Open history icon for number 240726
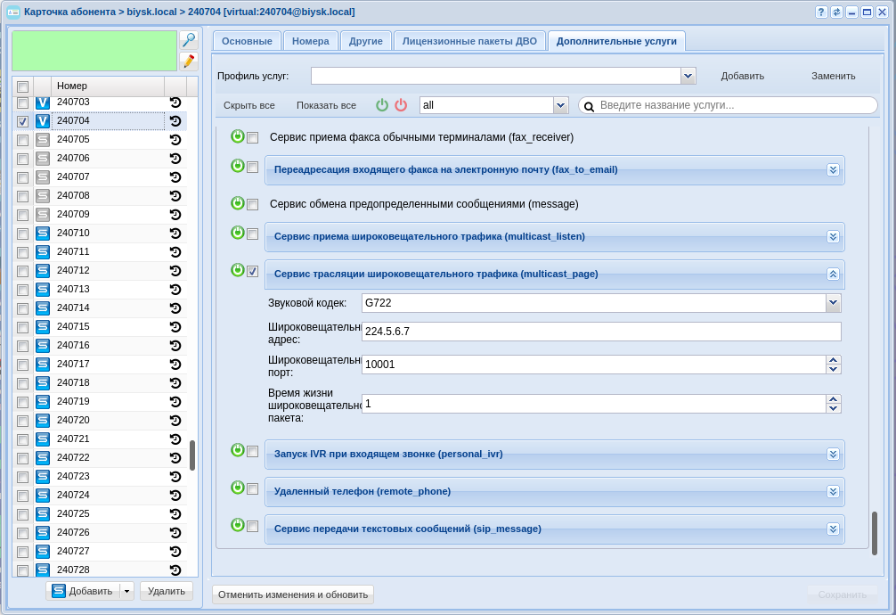Viewport: 896px width, 615px height. pyautogui.click(x=175, y=533)
